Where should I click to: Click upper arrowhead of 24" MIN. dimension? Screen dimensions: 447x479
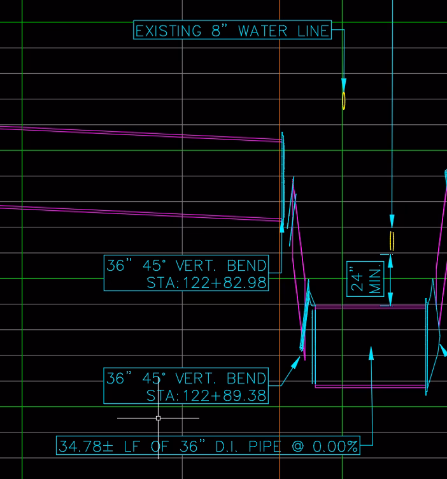(391, 260)
